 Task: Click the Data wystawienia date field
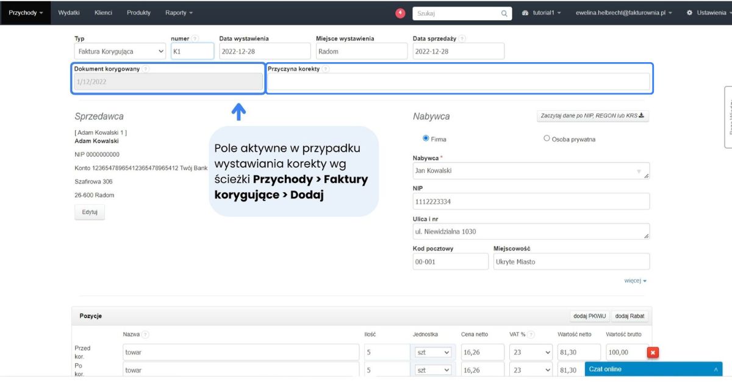265,51
